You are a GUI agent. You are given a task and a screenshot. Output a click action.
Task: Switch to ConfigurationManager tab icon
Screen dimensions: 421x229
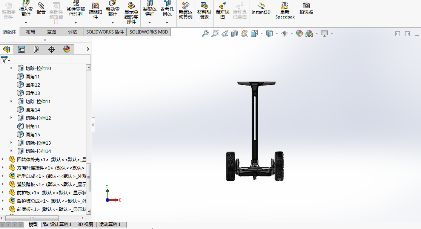pyautogui.click(x=36, y=49)
